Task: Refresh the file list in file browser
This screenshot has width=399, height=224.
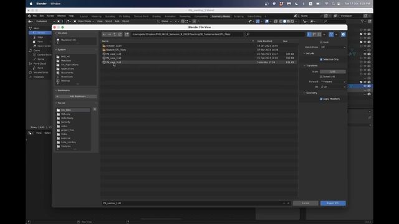Action: tap(120, 34)
